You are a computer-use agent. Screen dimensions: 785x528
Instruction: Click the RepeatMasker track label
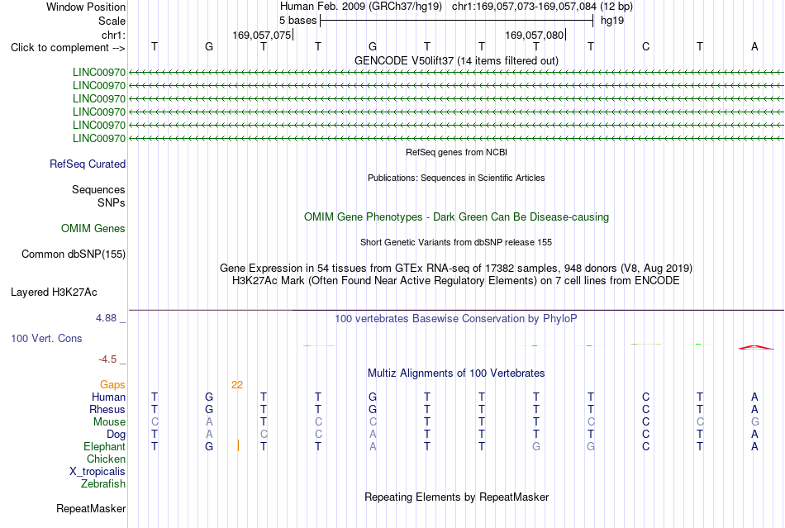coord(91,508)
